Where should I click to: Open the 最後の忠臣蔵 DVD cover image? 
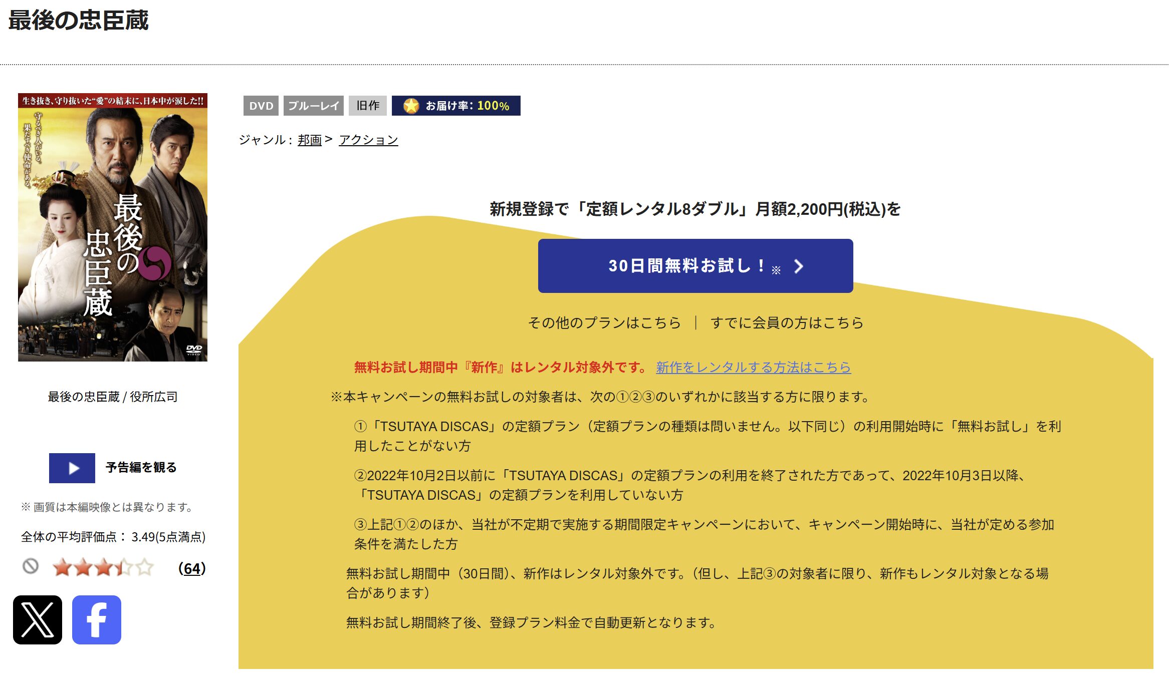113,227
